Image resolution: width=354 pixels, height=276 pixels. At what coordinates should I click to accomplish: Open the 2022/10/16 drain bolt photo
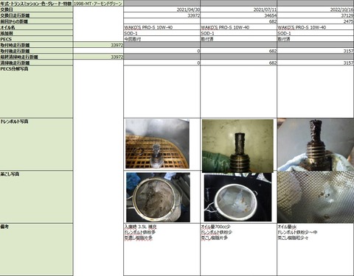316,145
